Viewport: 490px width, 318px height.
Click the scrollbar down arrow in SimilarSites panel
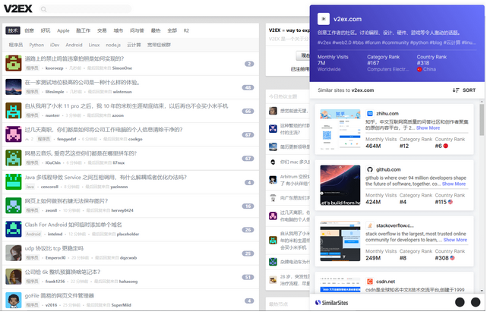[x=482, y=291]
